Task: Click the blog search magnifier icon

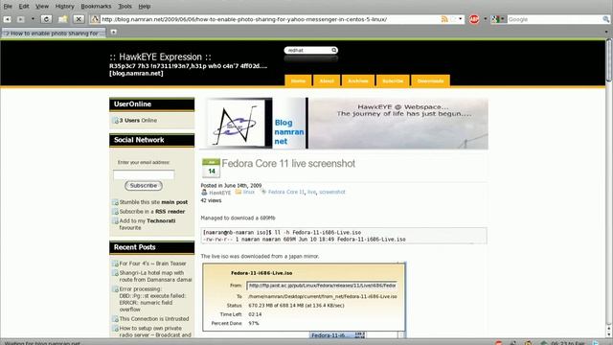Action: point(334,50)
